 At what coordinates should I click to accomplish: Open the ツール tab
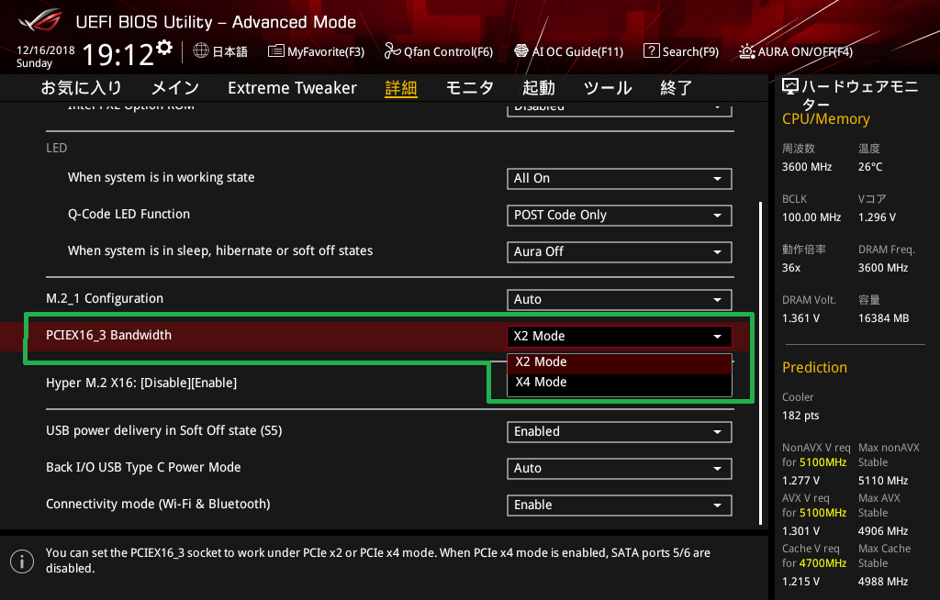pos(608,87)
